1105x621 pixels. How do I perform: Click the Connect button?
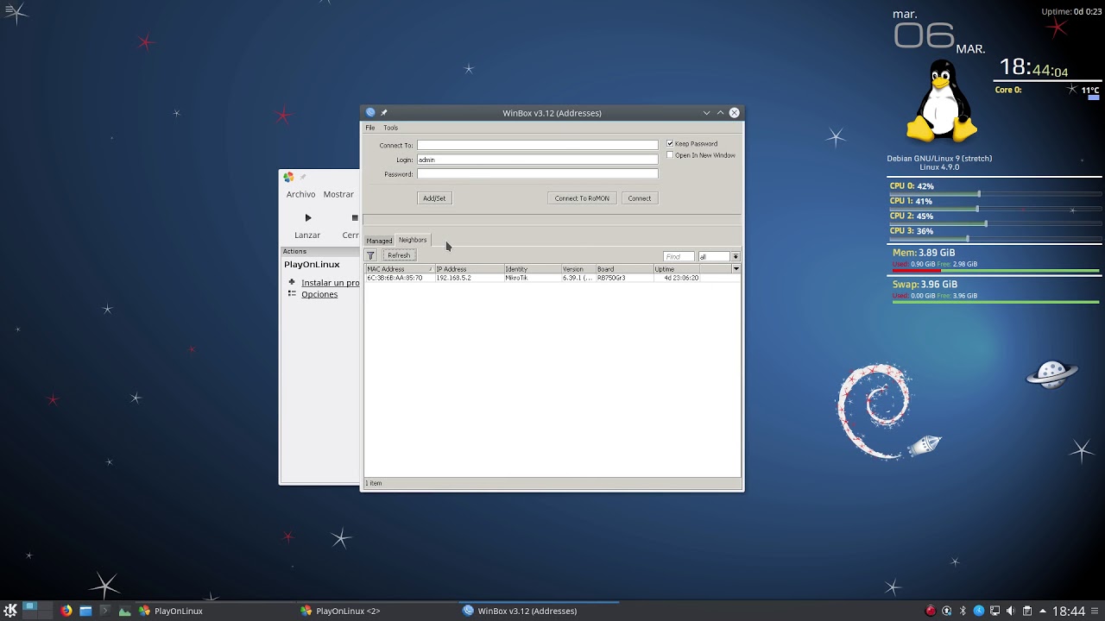click(x=640, y=198)
